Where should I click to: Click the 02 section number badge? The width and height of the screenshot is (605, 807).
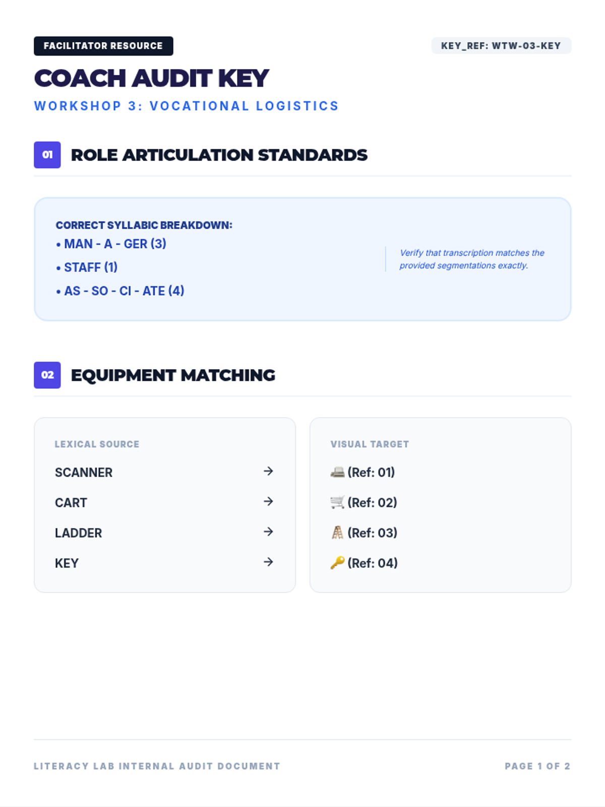47,375
